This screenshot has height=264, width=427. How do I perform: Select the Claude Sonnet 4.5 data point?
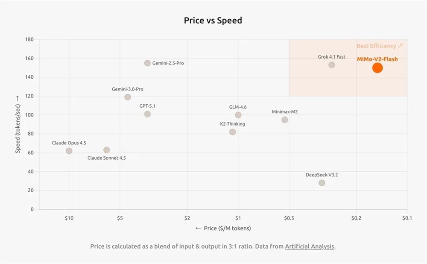[x=106, y=150]
